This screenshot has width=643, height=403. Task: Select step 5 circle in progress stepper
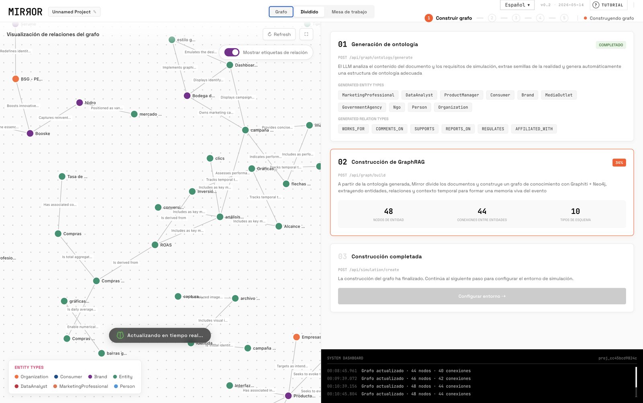pyautogui.click(x=564, y=18)
